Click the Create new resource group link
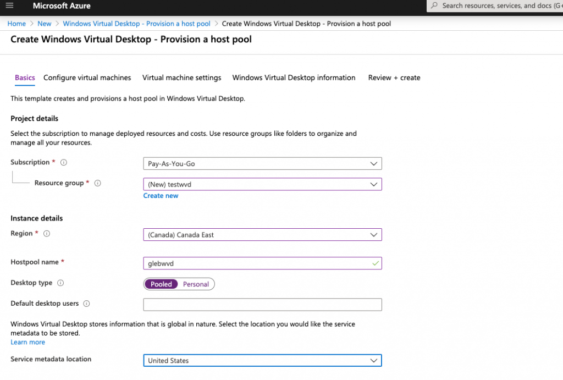This screenshot has width=563, height=380. click(161, 196)
